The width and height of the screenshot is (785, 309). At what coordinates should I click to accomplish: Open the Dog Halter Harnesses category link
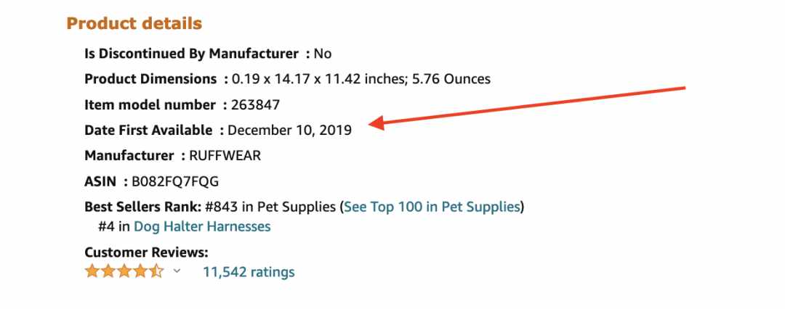(x=202, y=226)
